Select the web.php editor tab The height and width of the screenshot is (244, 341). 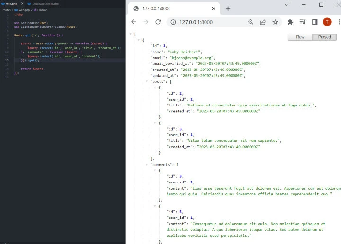(x=11, y=4)
